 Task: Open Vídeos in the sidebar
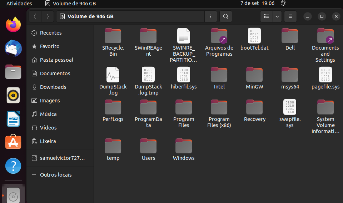pos(60,128)
